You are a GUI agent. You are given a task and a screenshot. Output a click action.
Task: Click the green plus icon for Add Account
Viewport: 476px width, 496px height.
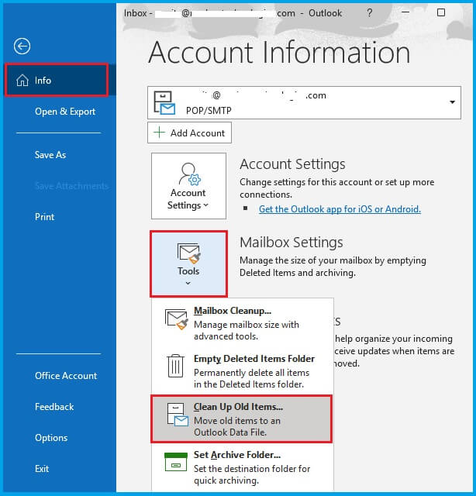(159, 133)
